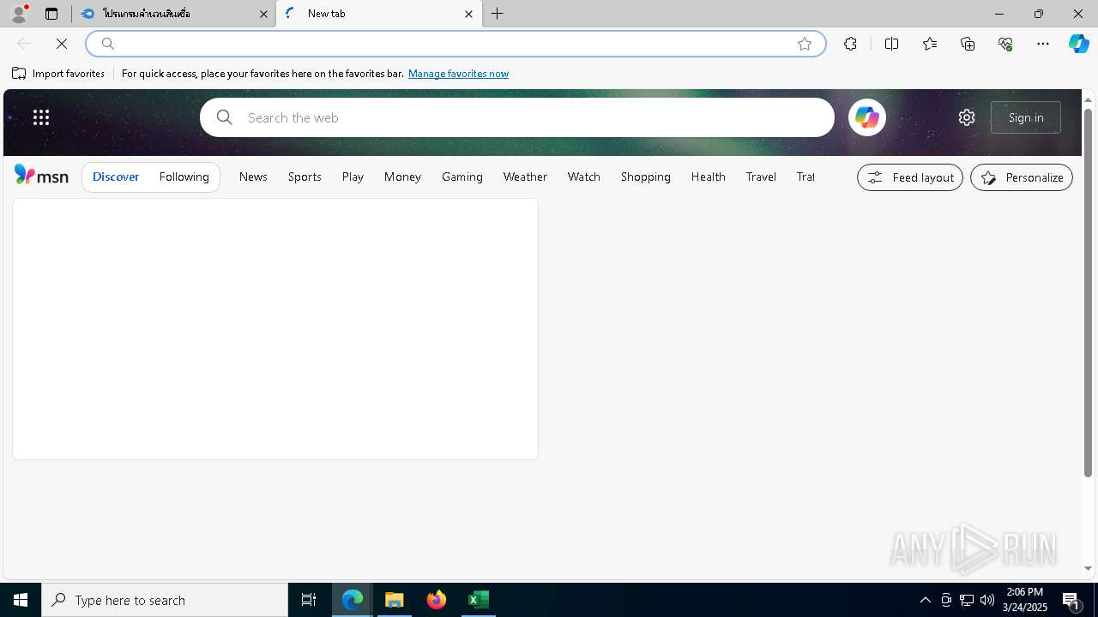The image size is (1098, 617).
Task: Open page settings gear
Action: point(967,117)
